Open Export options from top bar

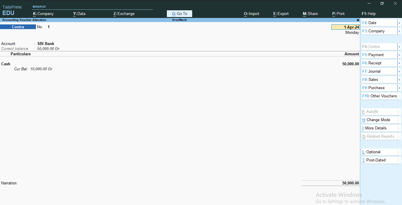[281, 14]
